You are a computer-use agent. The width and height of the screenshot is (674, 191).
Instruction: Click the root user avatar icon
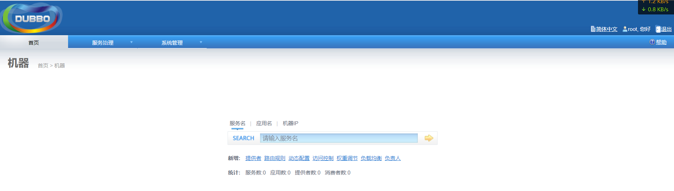625,29
